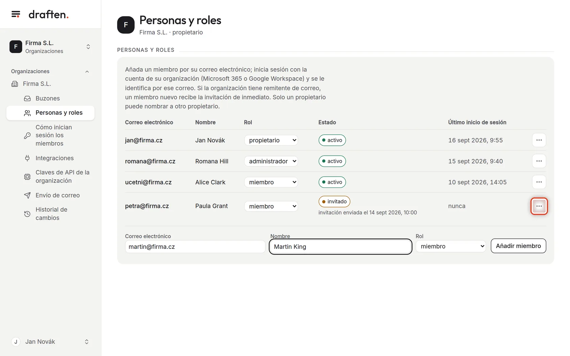Click the invitado status badge
The image size is (570, 356).
[334, 201]
